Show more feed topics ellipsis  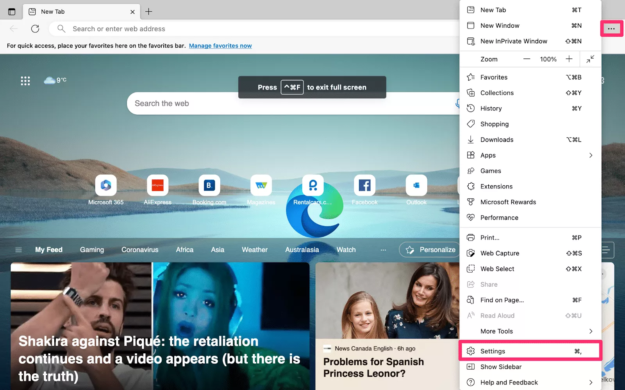pos(383,250)
